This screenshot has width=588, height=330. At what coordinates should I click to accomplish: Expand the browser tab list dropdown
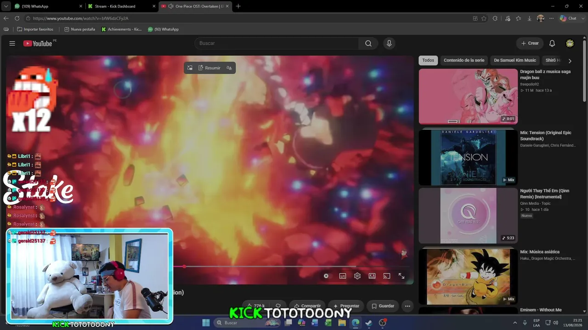click(6, 6)
